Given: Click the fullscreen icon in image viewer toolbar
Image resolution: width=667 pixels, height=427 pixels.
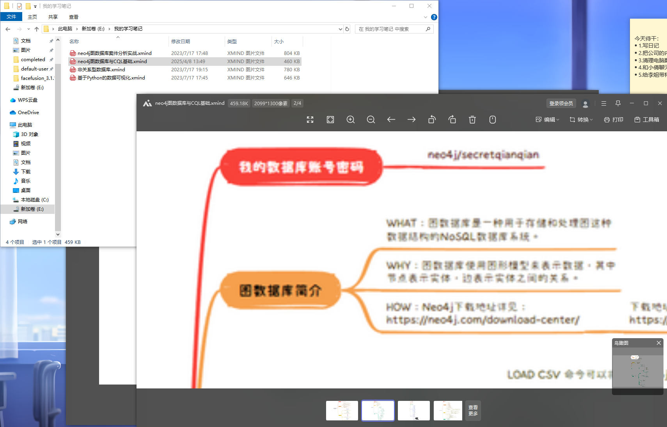Looking at the screenshot, I should tap(310, 120).
